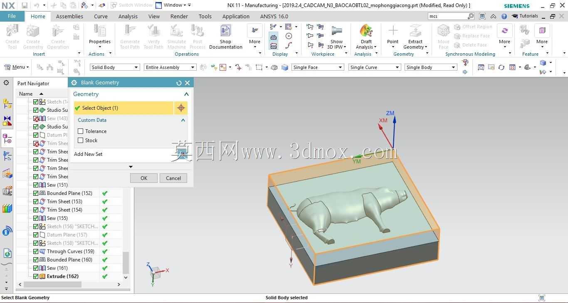Toggle the Bounded Plane (160) checkbox

tap(36, 260)
